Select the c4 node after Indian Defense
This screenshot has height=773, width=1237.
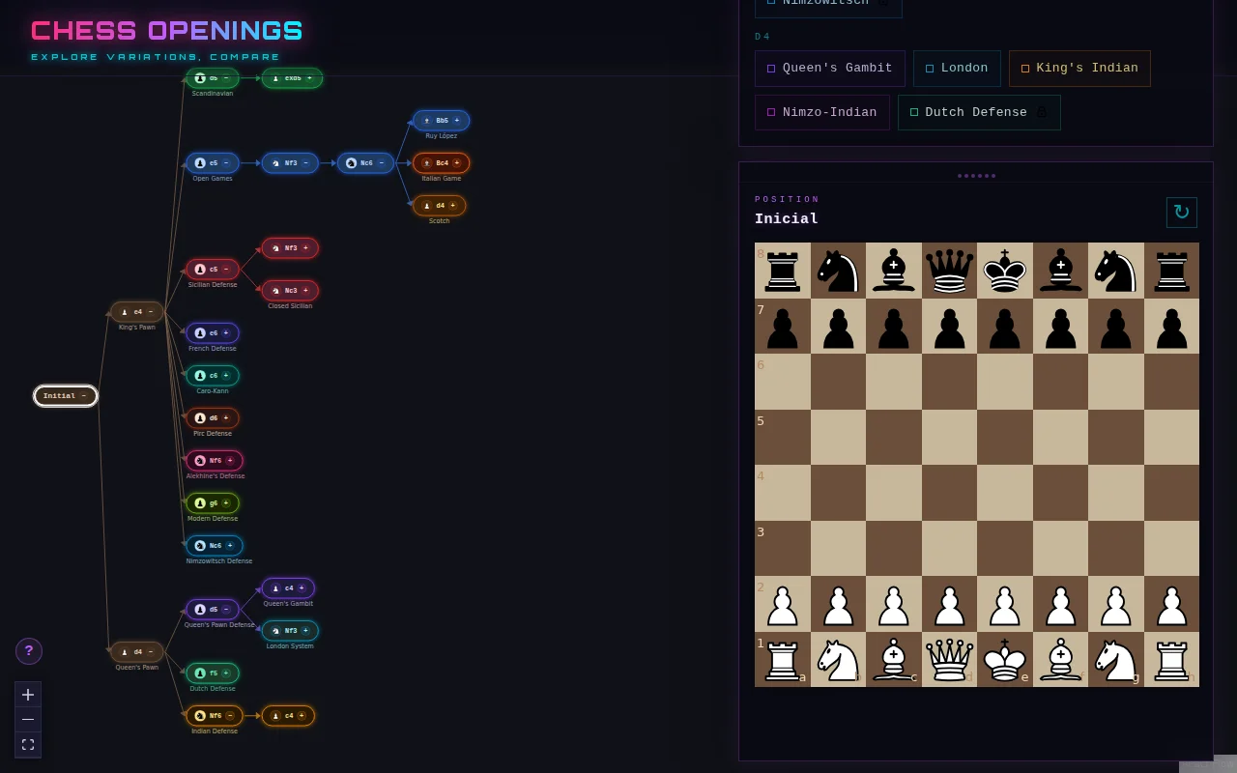288,716
